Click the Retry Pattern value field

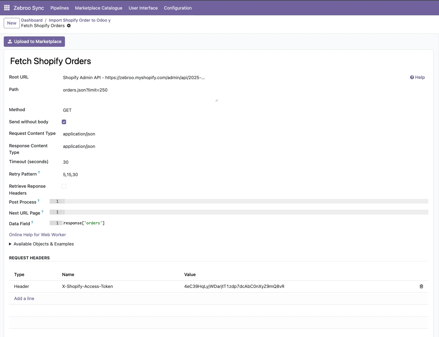[x=140, y=174]
